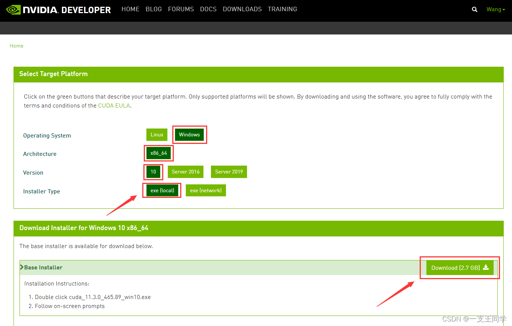Open the FORUMS menu item
Screen dimensions: 512x326
(181, 9)
